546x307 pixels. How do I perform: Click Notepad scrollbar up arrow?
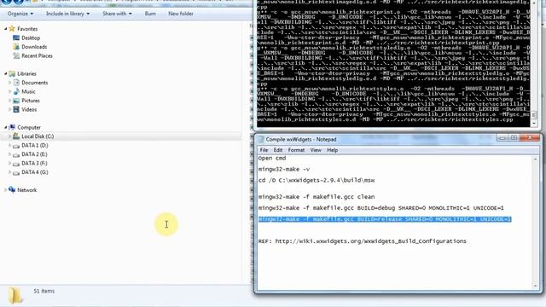(535, 159)
